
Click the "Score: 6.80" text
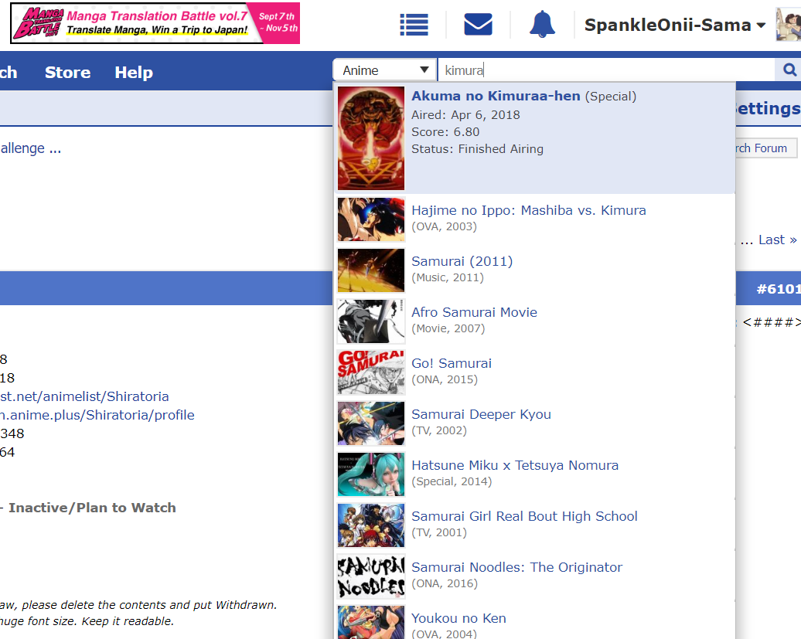[445, 131]
